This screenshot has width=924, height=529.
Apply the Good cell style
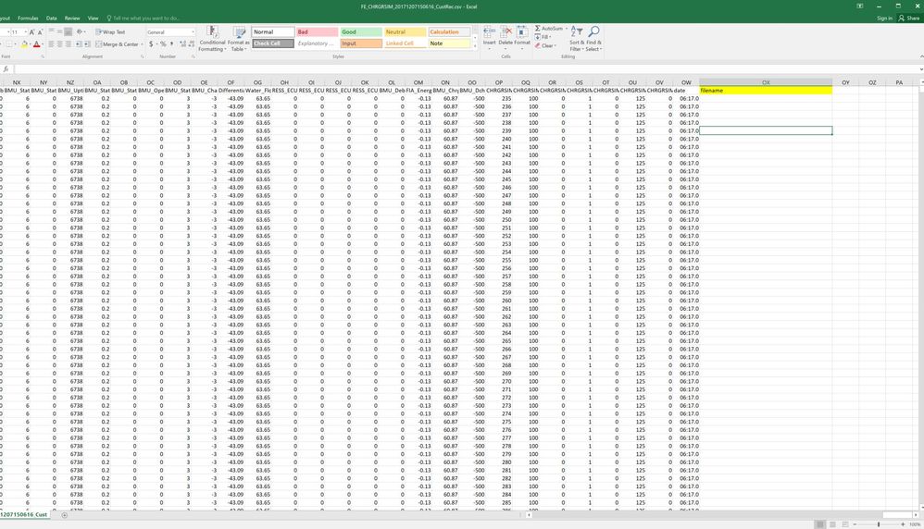(361, 32)
